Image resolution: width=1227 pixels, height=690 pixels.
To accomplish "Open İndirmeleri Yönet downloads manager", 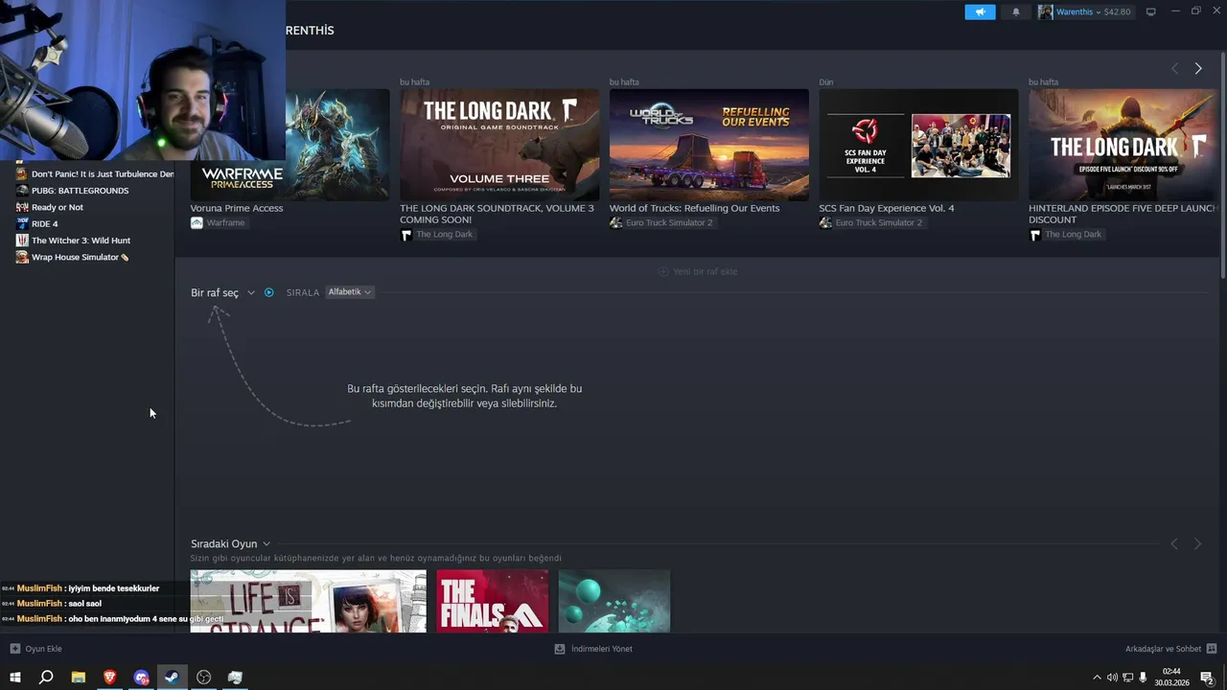I will coord(593,649).
